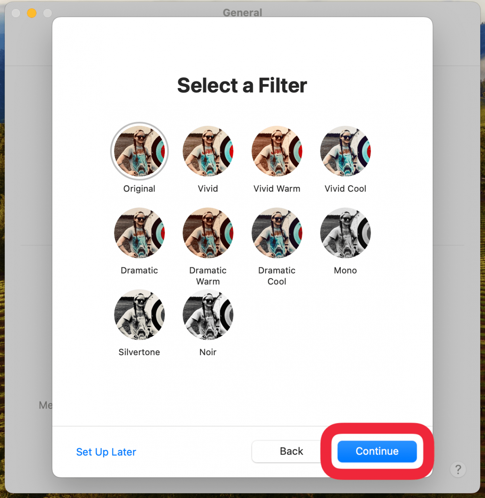This screenshot has height=498, width=485.
Task: Open the help question mark
Action: (x=458, y=470)
